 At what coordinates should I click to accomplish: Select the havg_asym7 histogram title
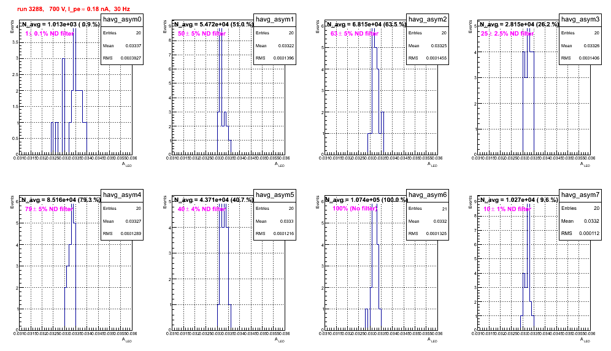pyautogui.click(x=580, y=195)
